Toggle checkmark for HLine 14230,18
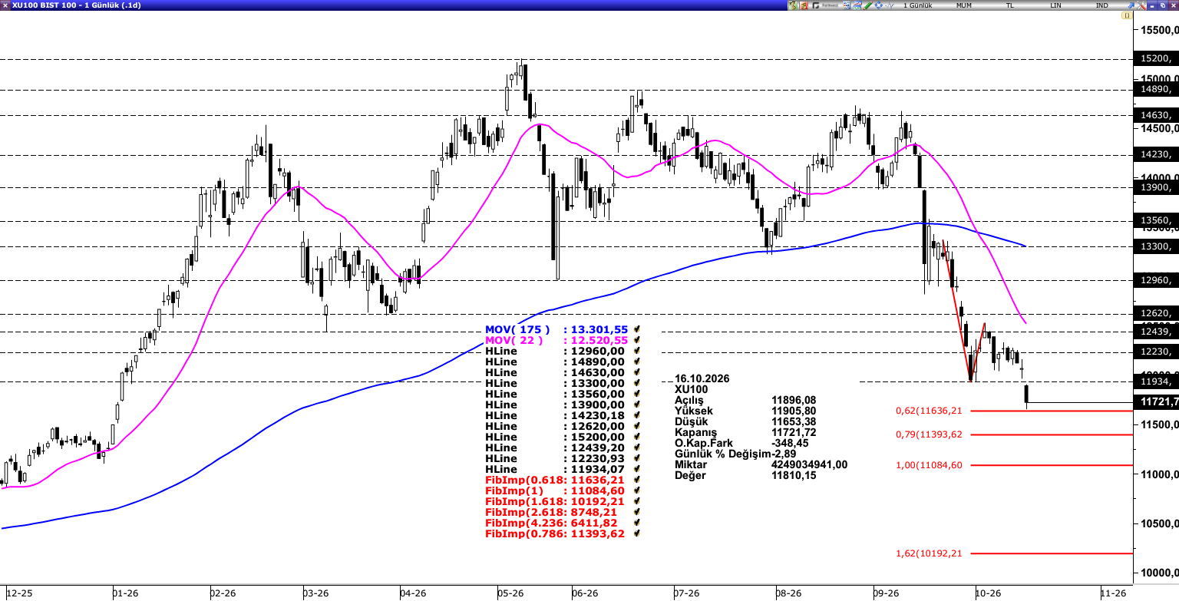Image resolution: width=1179 pixels, height=601 pixels. 637,415
